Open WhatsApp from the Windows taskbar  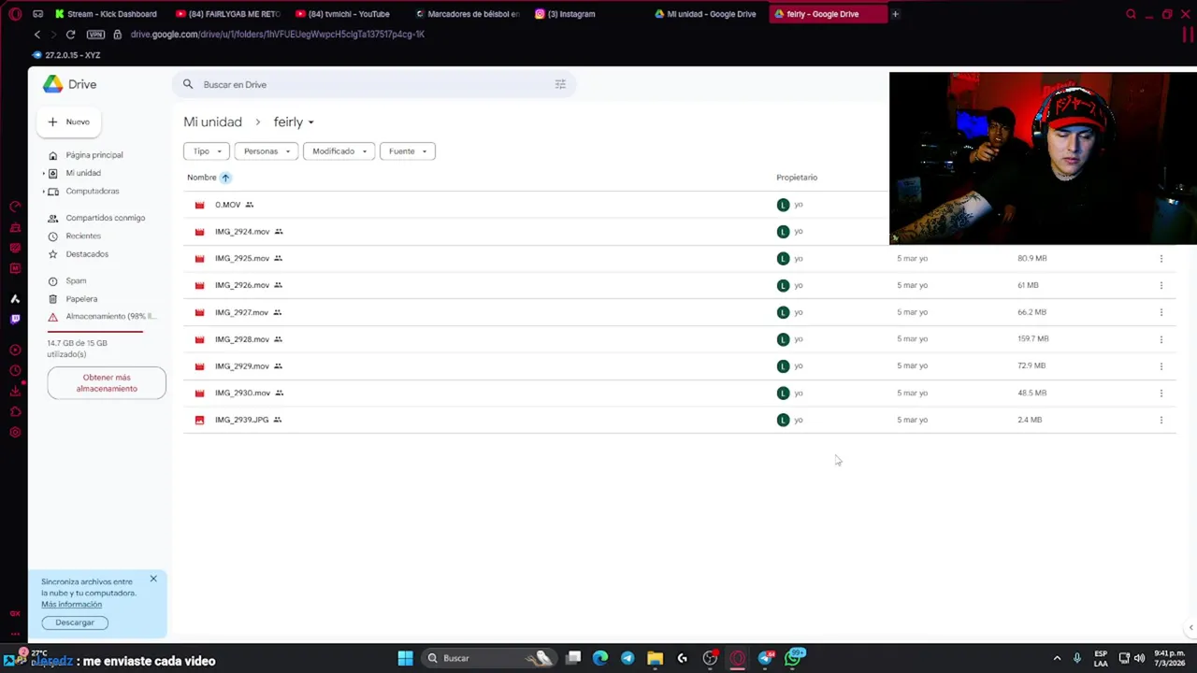[x=793, y=658]
